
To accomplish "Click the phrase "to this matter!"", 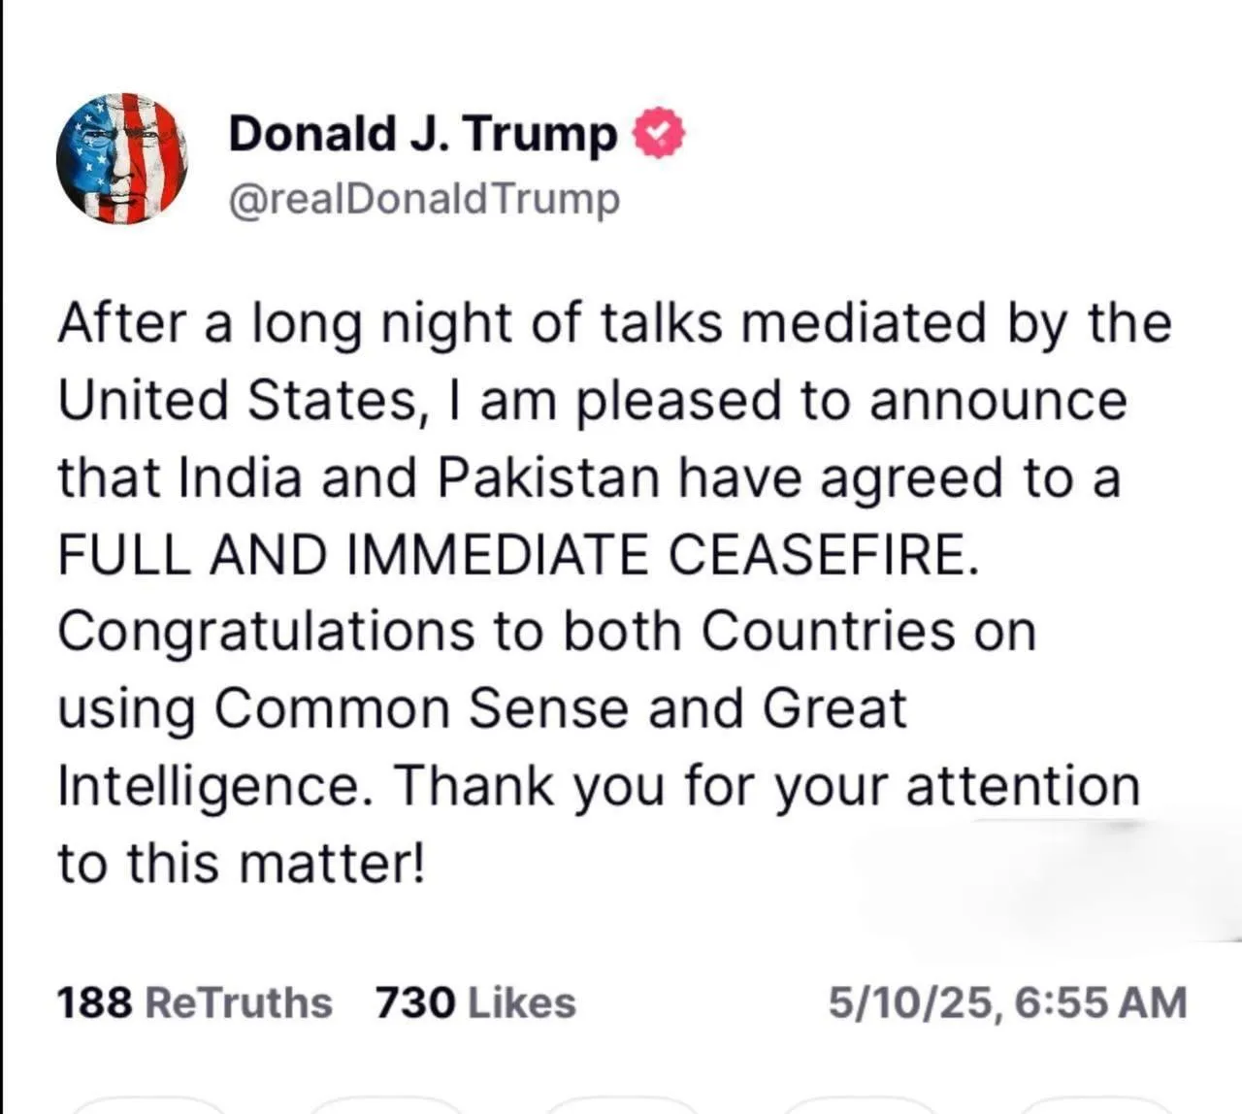I will tap(241, 863).
